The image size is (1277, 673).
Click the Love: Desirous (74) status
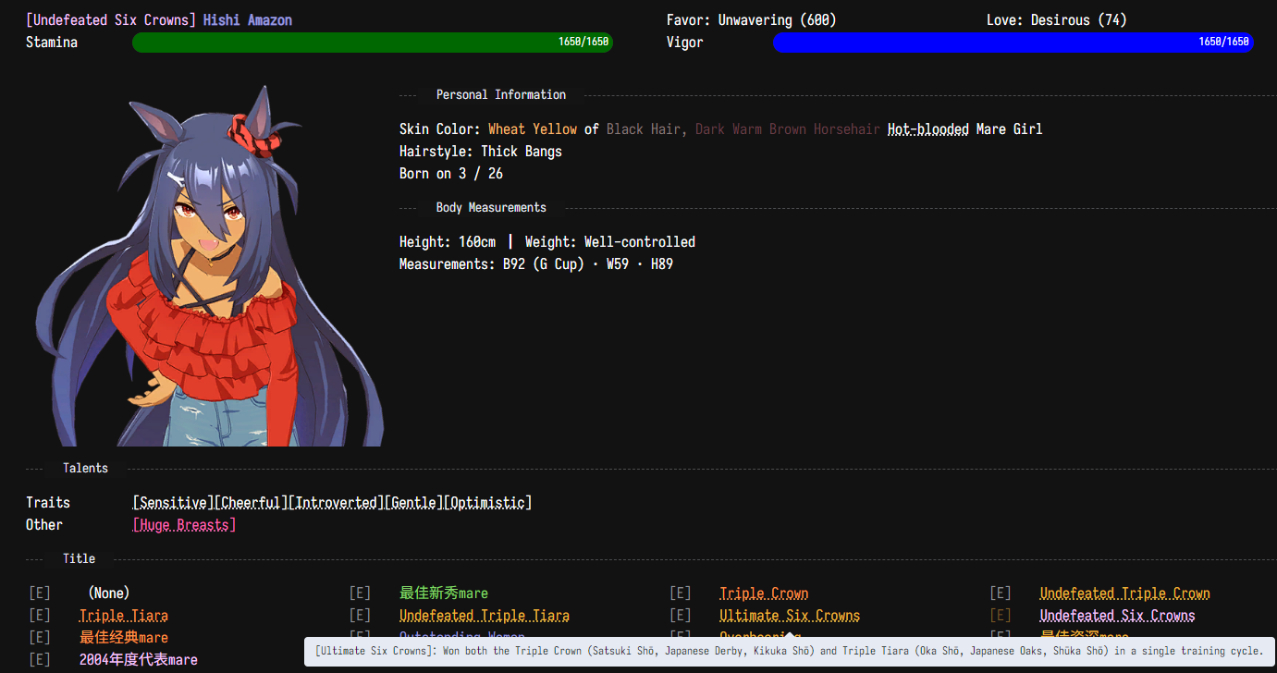click(1057, 20)
